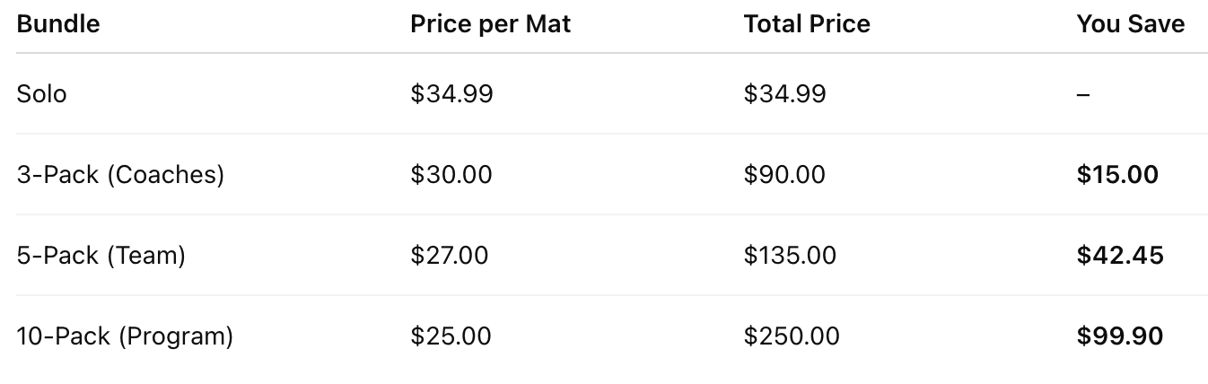Click the $30.00 price per mat
Image resolution: width=1208 pixels, height=384 pixels.
[451, 174]
